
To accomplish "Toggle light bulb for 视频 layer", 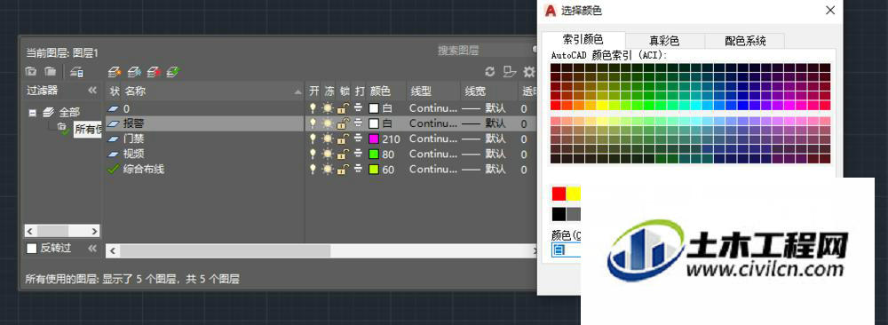I will click(313, 154).
